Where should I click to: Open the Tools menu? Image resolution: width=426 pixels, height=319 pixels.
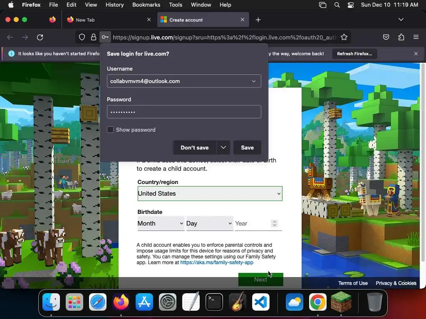pos(176,5)
